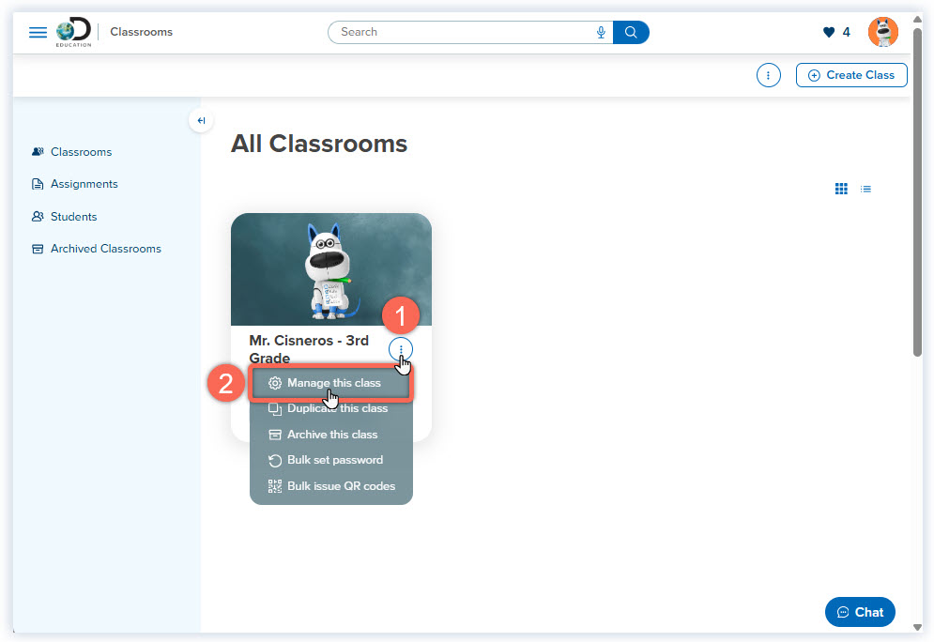Screen dimensions: 934x642
Task: Click the Create Class button
Action: pos(850,75)
